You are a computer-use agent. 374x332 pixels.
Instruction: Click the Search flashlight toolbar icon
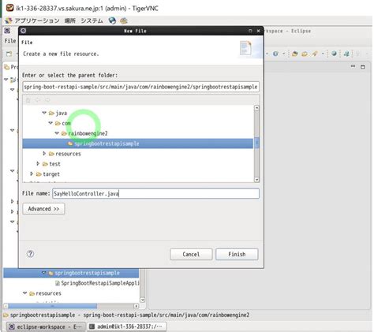pyautogui.click(x=315, y=54)
